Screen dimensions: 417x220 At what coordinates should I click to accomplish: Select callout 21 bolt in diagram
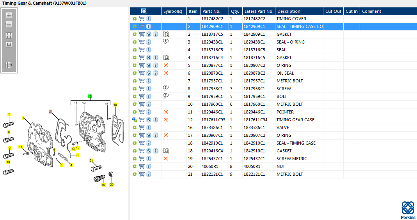91,161
